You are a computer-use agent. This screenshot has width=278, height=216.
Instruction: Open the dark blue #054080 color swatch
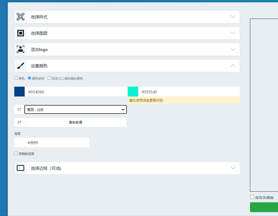19,92
